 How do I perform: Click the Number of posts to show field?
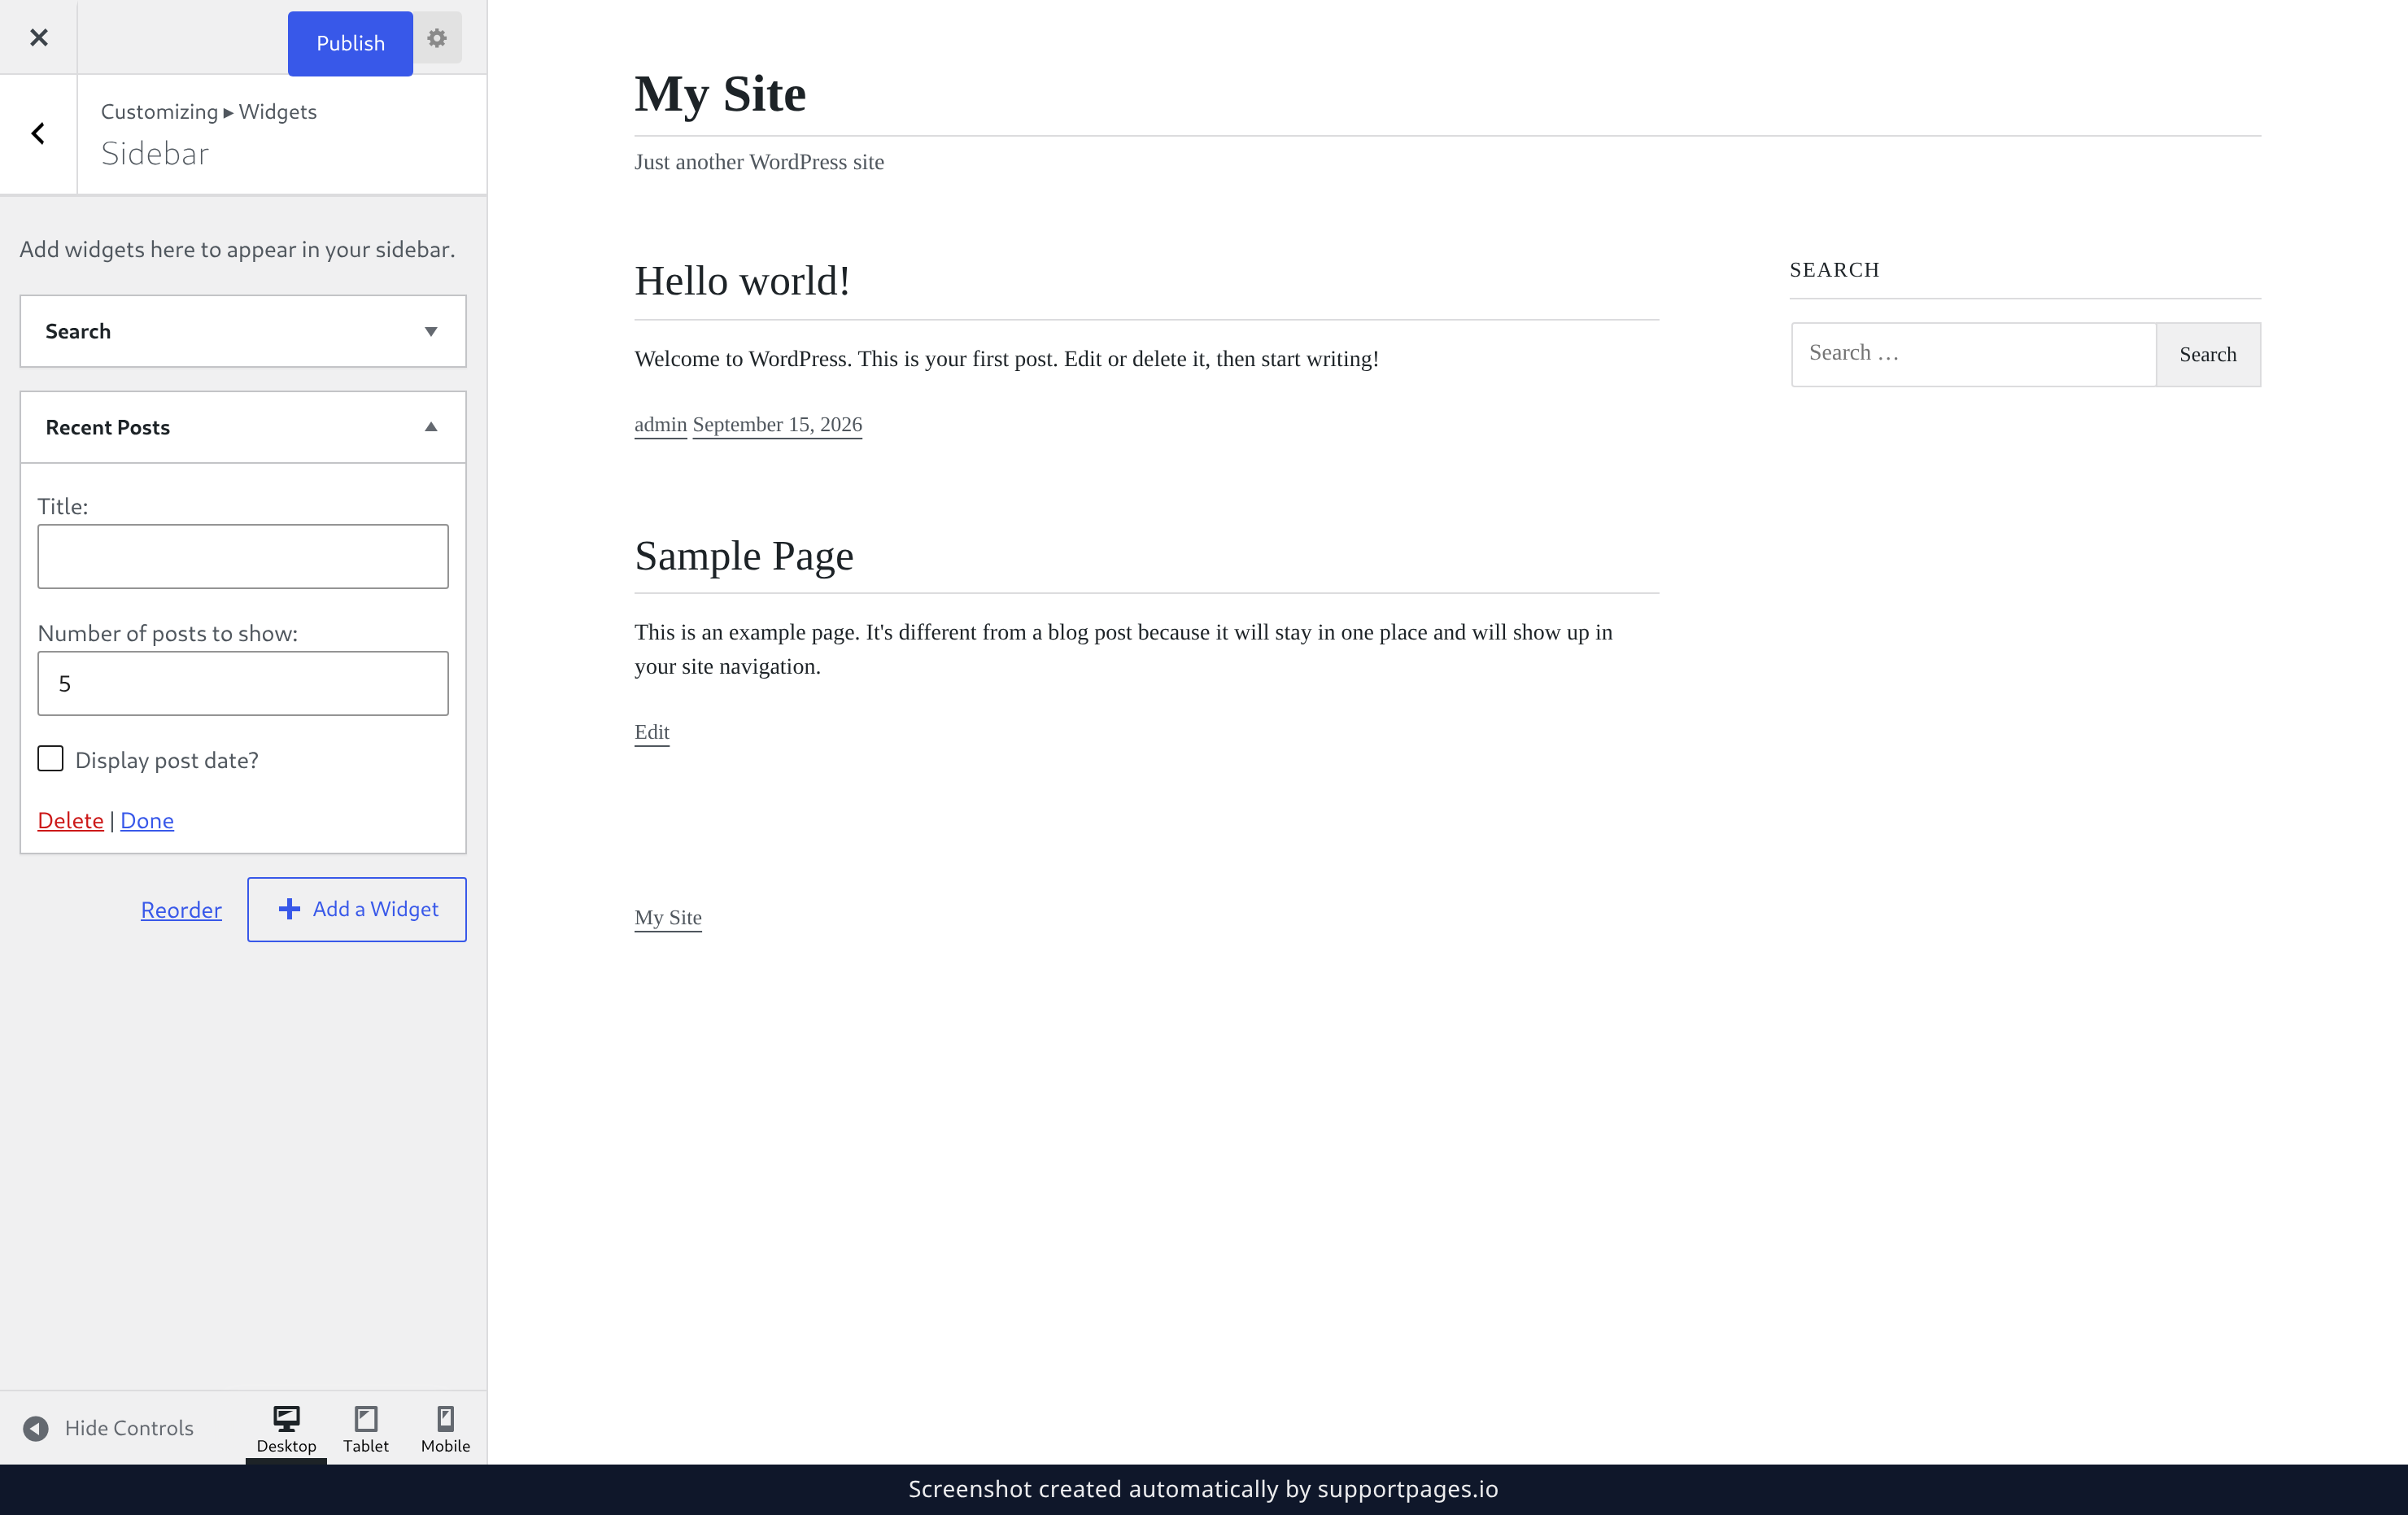point(243,683)
